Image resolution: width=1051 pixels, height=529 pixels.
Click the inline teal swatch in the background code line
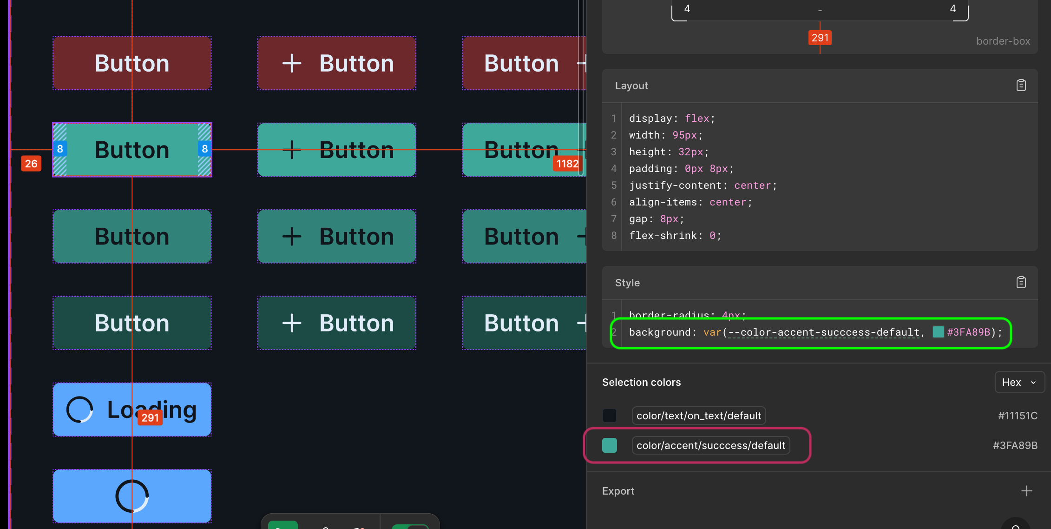pos(938,332)
